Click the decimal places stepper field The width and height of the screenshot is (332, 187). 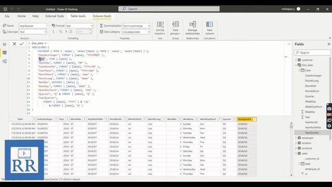pos(84,32)
